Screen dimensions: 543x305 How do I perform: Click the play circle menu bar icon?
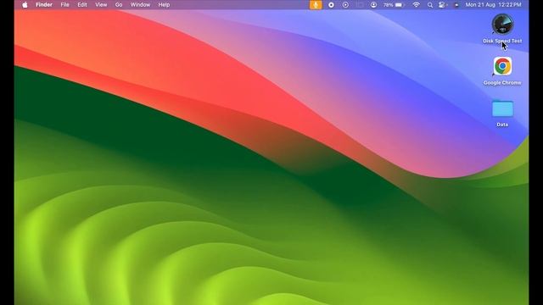[345, 5]
